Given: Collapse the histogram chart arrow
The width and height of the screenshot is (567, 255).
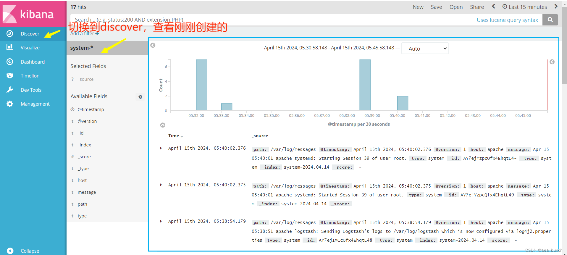Looking at the screenshot, I should click(x=163, y=125).
